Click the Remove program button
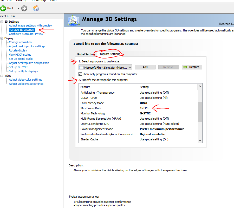Image resolution: width=234 pixels, height=208 pixels. pos(168,67)
